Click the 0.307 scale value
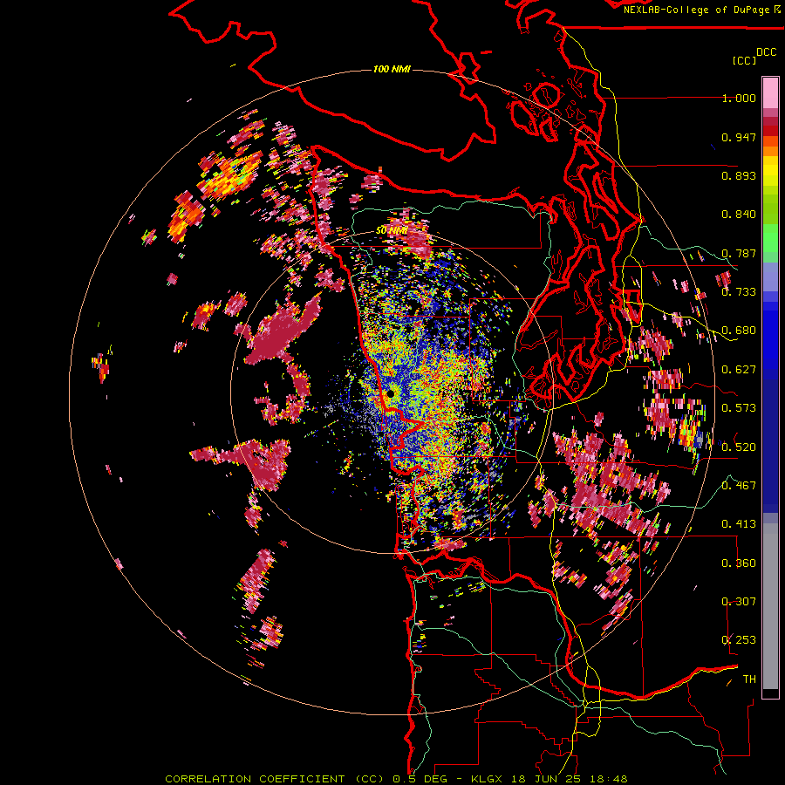785x785 pixels. (739, 601)
